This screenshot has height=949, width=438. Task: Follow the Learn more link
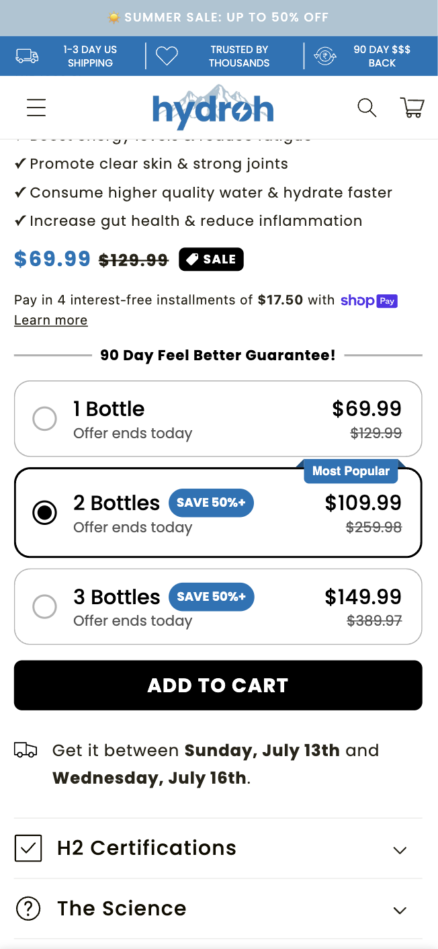(x=51, y=321)
